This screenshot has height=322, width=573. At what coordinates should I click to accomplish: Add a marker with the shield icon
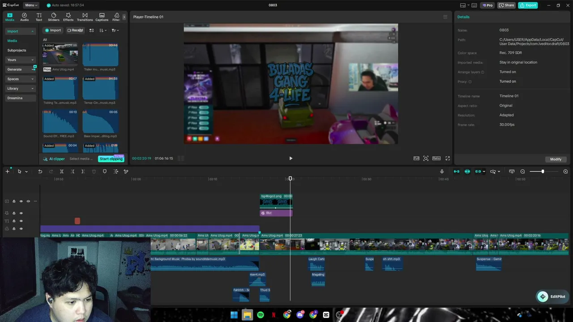click(105, 171)
